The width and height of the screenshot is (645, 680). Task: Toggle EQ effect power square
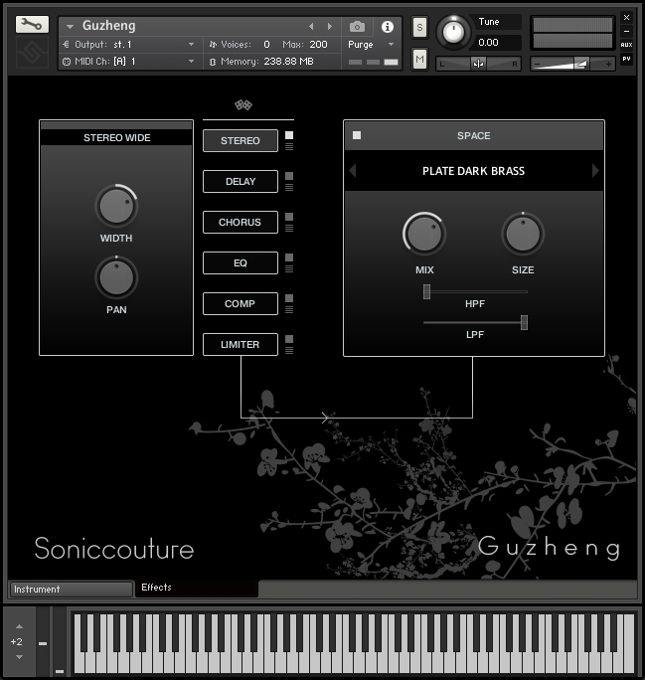pos(289,257)
